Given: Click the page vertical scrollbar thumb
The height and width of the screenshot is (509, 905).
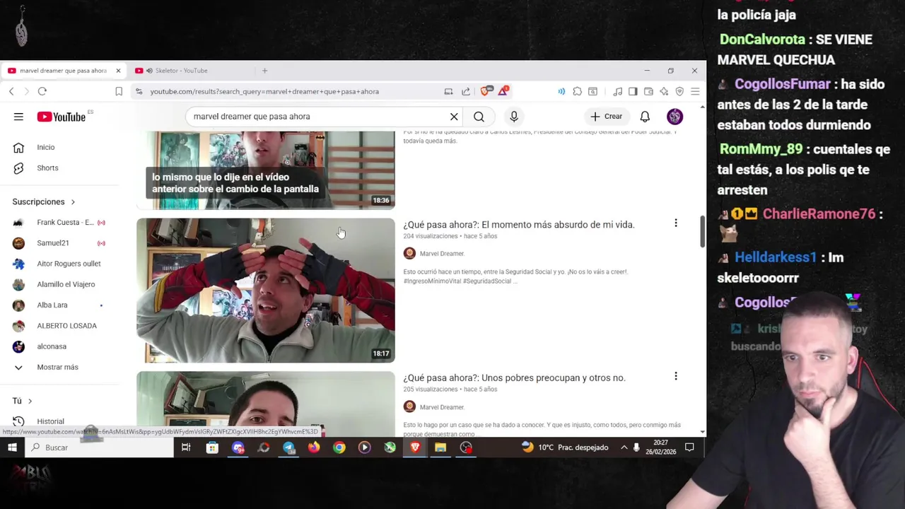Looking at the screenshot, I should coord(702,232).
